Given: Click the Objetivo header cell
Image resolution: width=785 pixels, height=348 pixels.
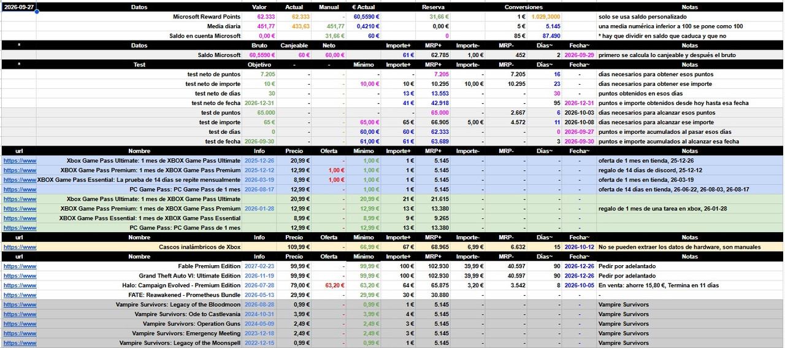Looking at the screenshot, I should click(x=259, y=64).
